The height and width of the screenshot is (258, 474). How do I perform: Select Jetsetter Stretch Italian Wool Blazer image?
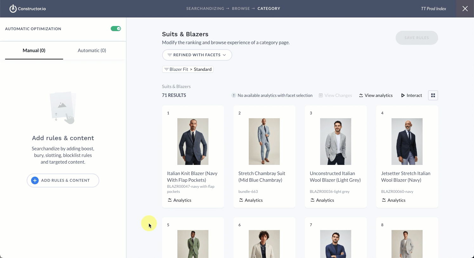tap(407, 141)
